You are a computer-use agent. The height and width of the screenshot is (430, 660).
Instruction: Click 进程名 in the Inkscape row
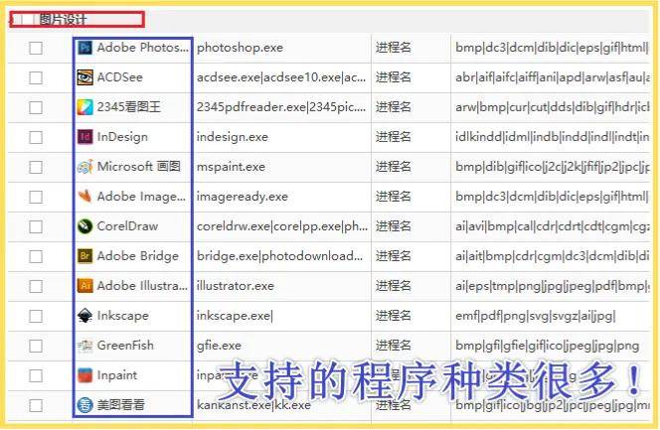(394, 316)
